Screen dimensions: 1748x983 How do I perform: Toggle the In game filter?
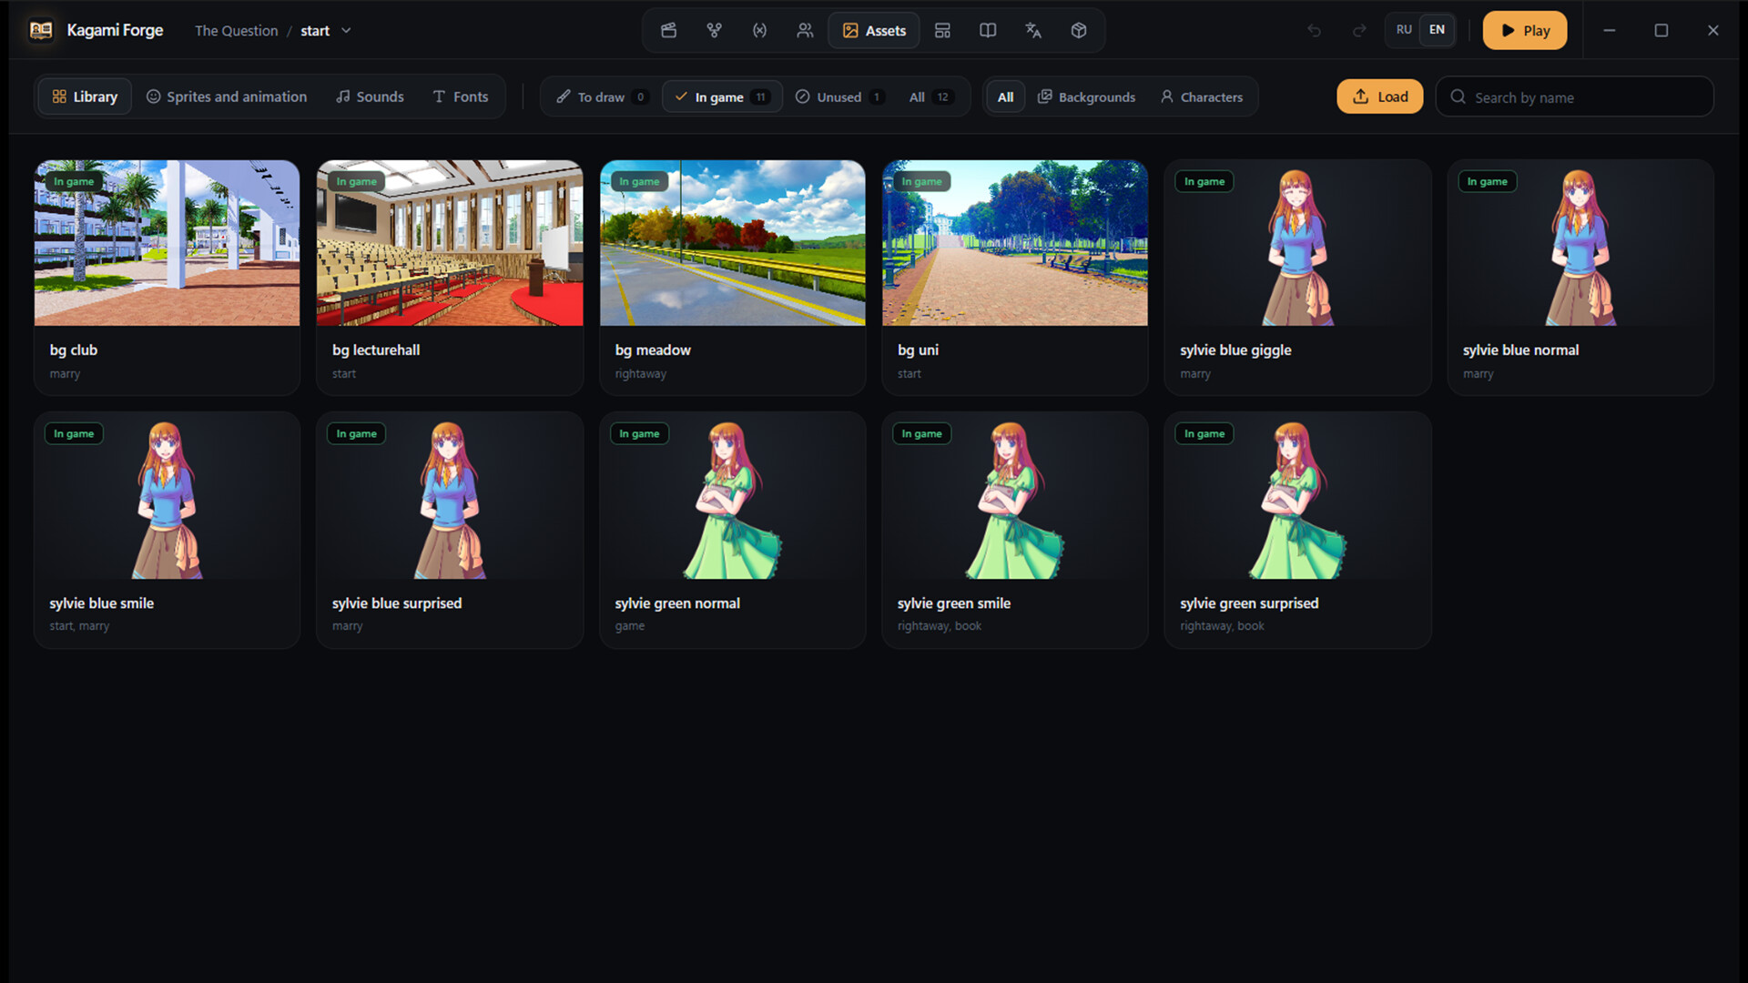[x=722, y=96]
